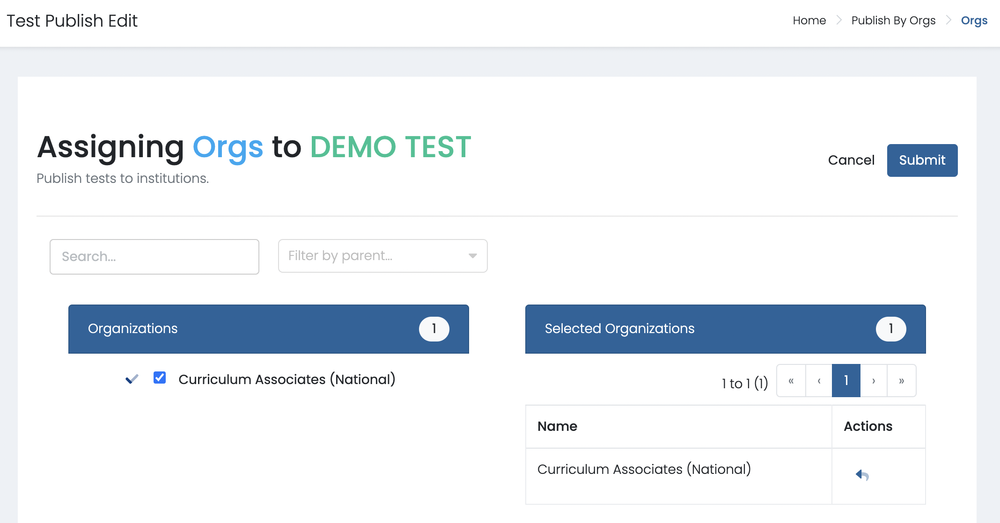
Task: Go to previous page of results
Action: tap(819, 381)
